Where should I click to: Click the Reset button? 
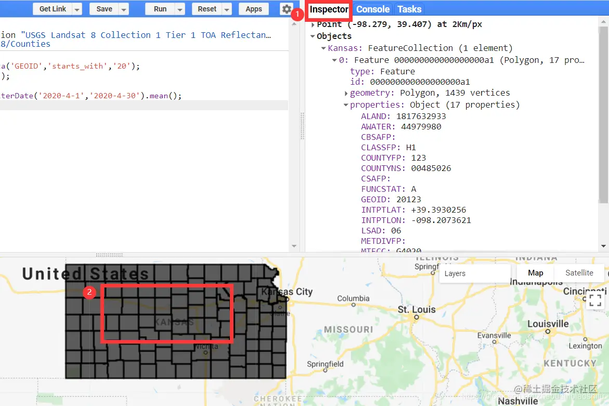tap(206, 9)
